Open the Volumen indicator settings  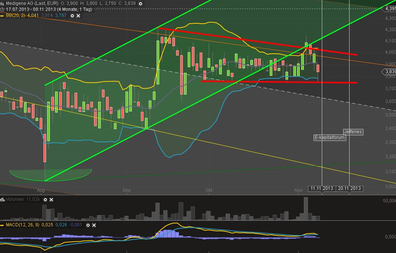pos(45,200)
